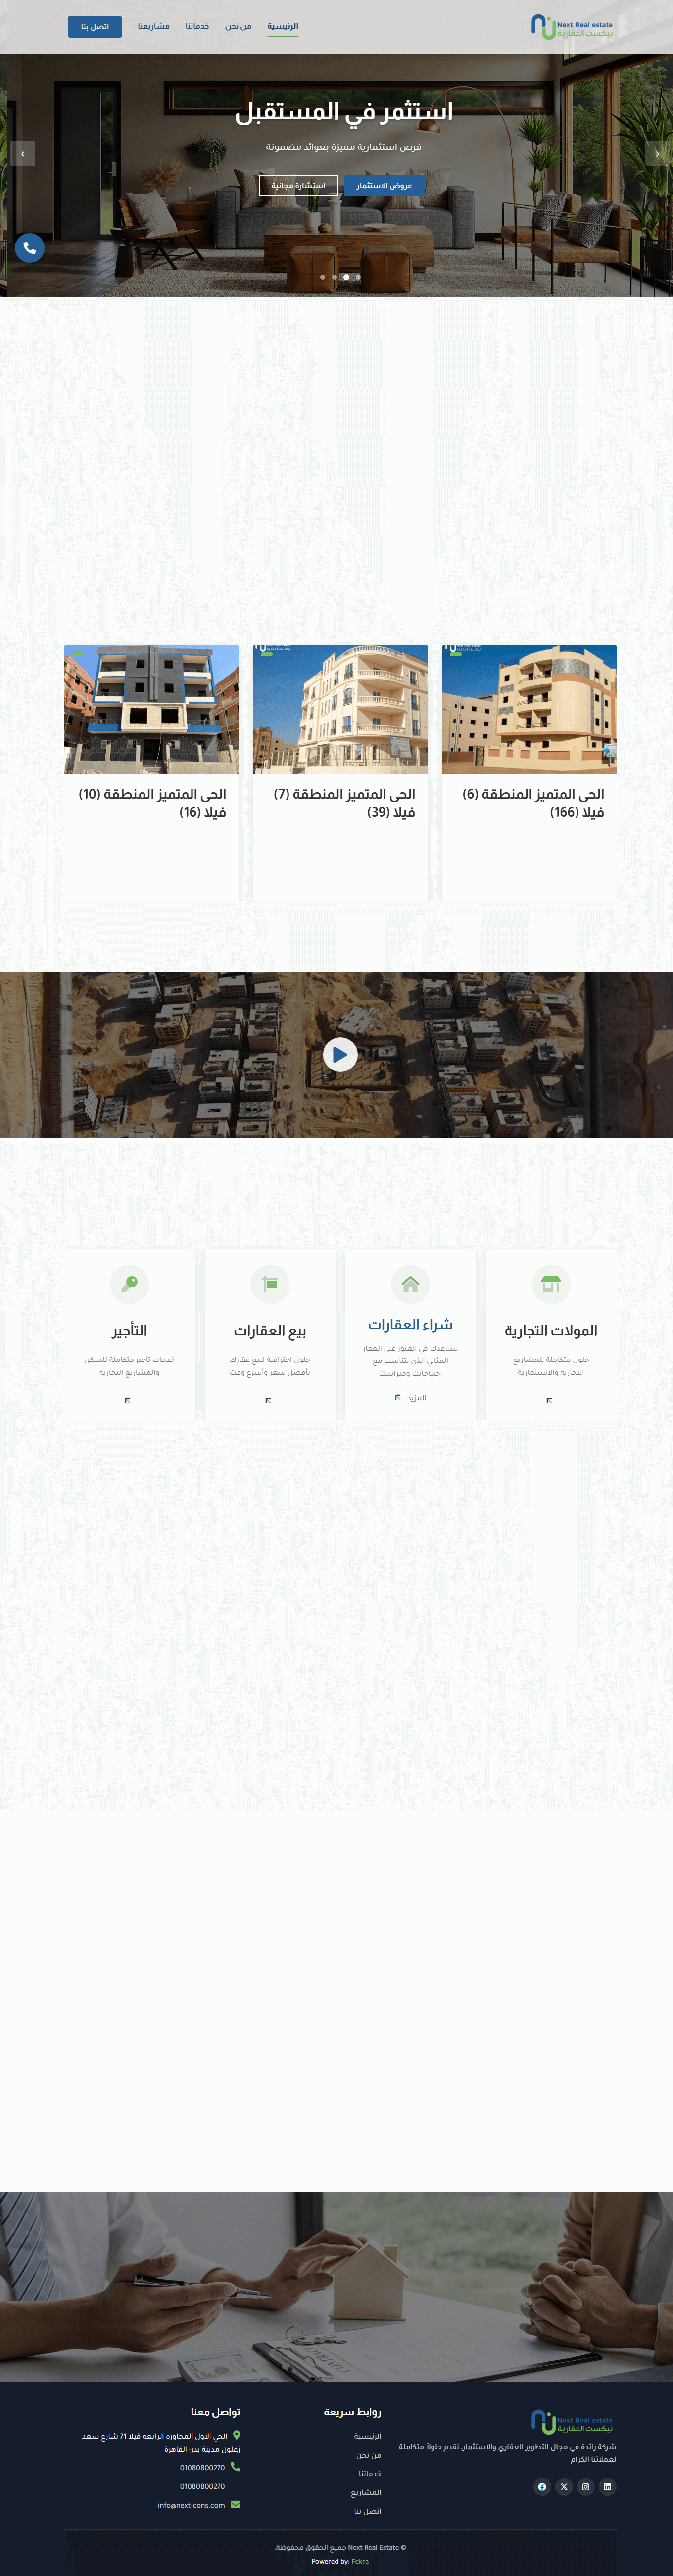Viewport: 673px width, 2576px height.
Task: Open the Facebook social icon in footer
Action: point(542,2486)
